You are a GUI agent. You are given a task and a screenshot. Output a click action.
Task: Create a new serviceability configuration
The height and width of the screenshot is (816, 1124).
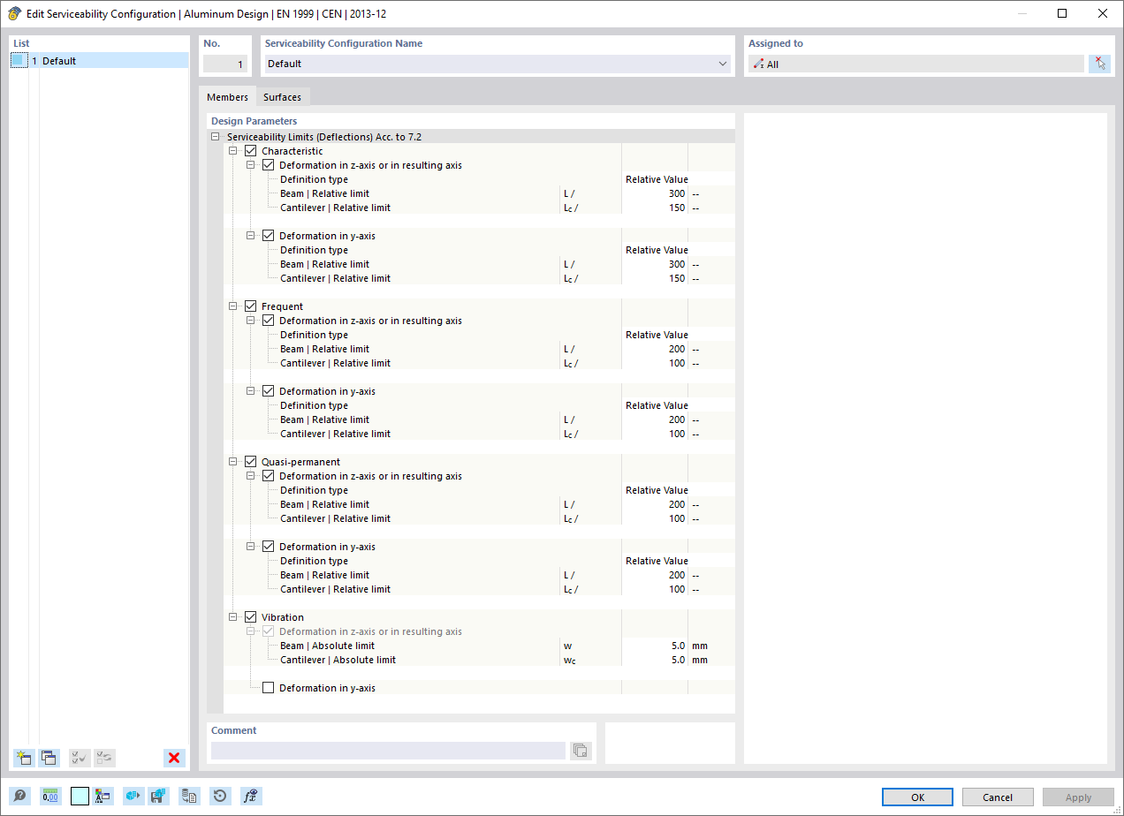(24, 758)
